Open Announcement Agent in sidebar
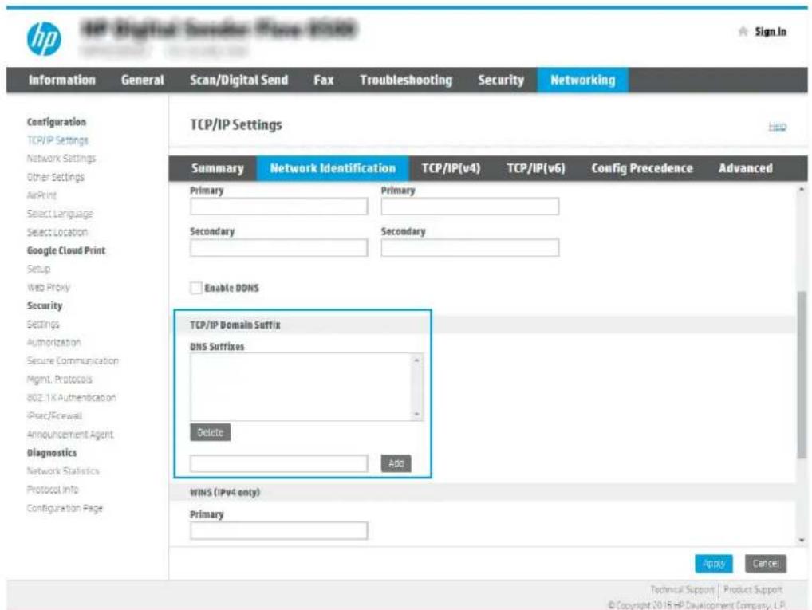This screenshot has height=610, width=812. click(70, 435)
